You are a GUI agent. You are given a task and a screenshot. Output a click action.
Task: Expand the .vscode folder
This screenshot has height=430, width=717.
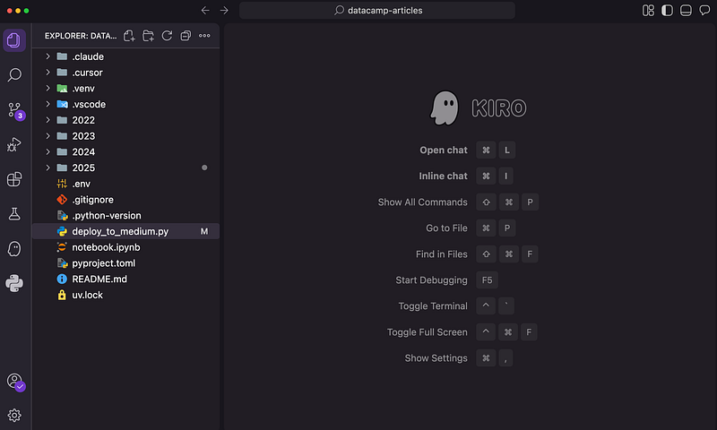(x=88, y=104)
